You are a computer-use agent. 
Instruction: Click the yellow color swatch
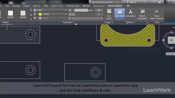point(40,14)
